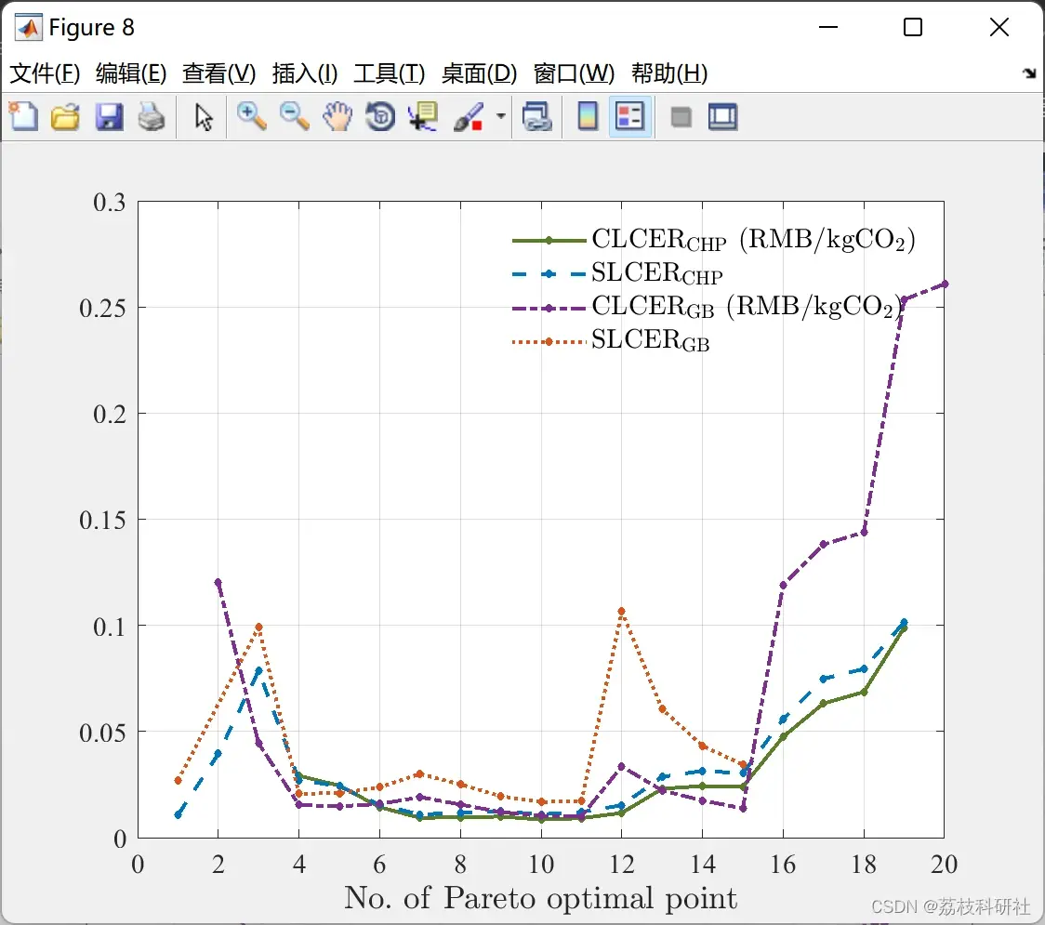Activate the Zoom In magnifier tool
Screen dimensions: 1045x925
[251, 116]
